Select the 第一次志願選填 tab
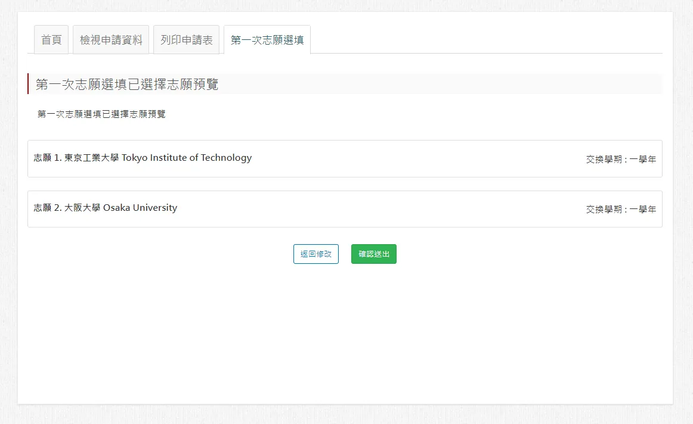The height and width of the screenshot is (424, 693). pyautogui.click(x=267, y=40)
